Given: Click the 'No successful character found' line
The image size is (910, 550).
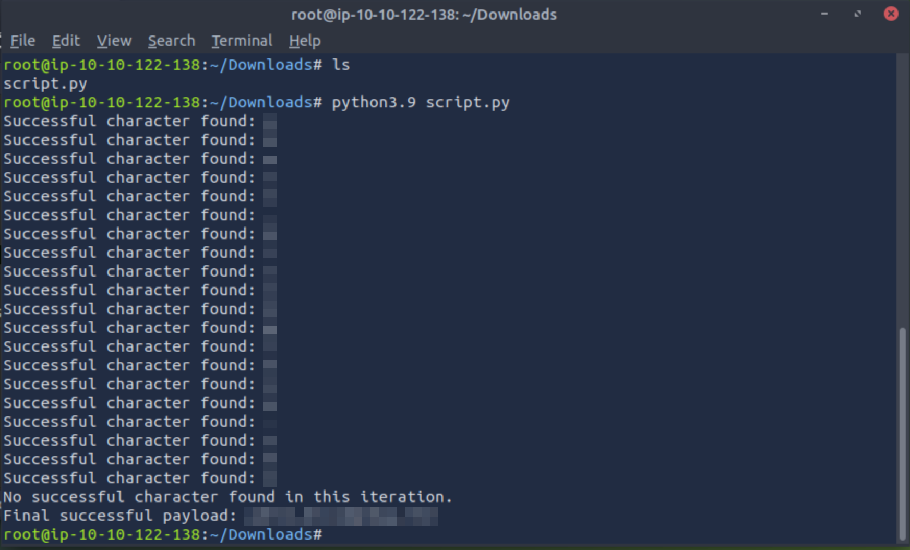Looking at the screenshot, I should 228,497.
